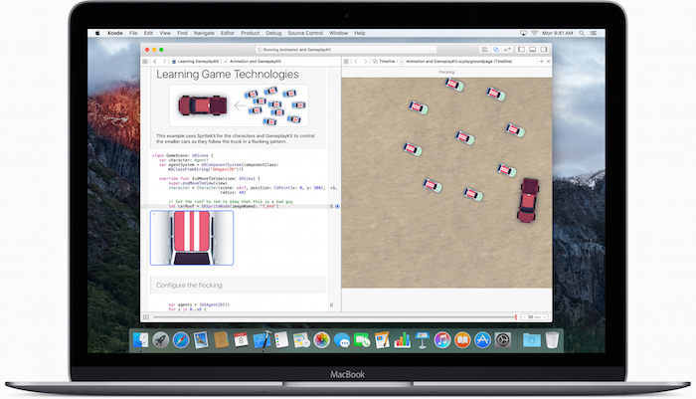Click the Learning Game Technologies heading
The height and width of the screenshot is (399, 696).
pyautogui.click(x=228, y=75)
